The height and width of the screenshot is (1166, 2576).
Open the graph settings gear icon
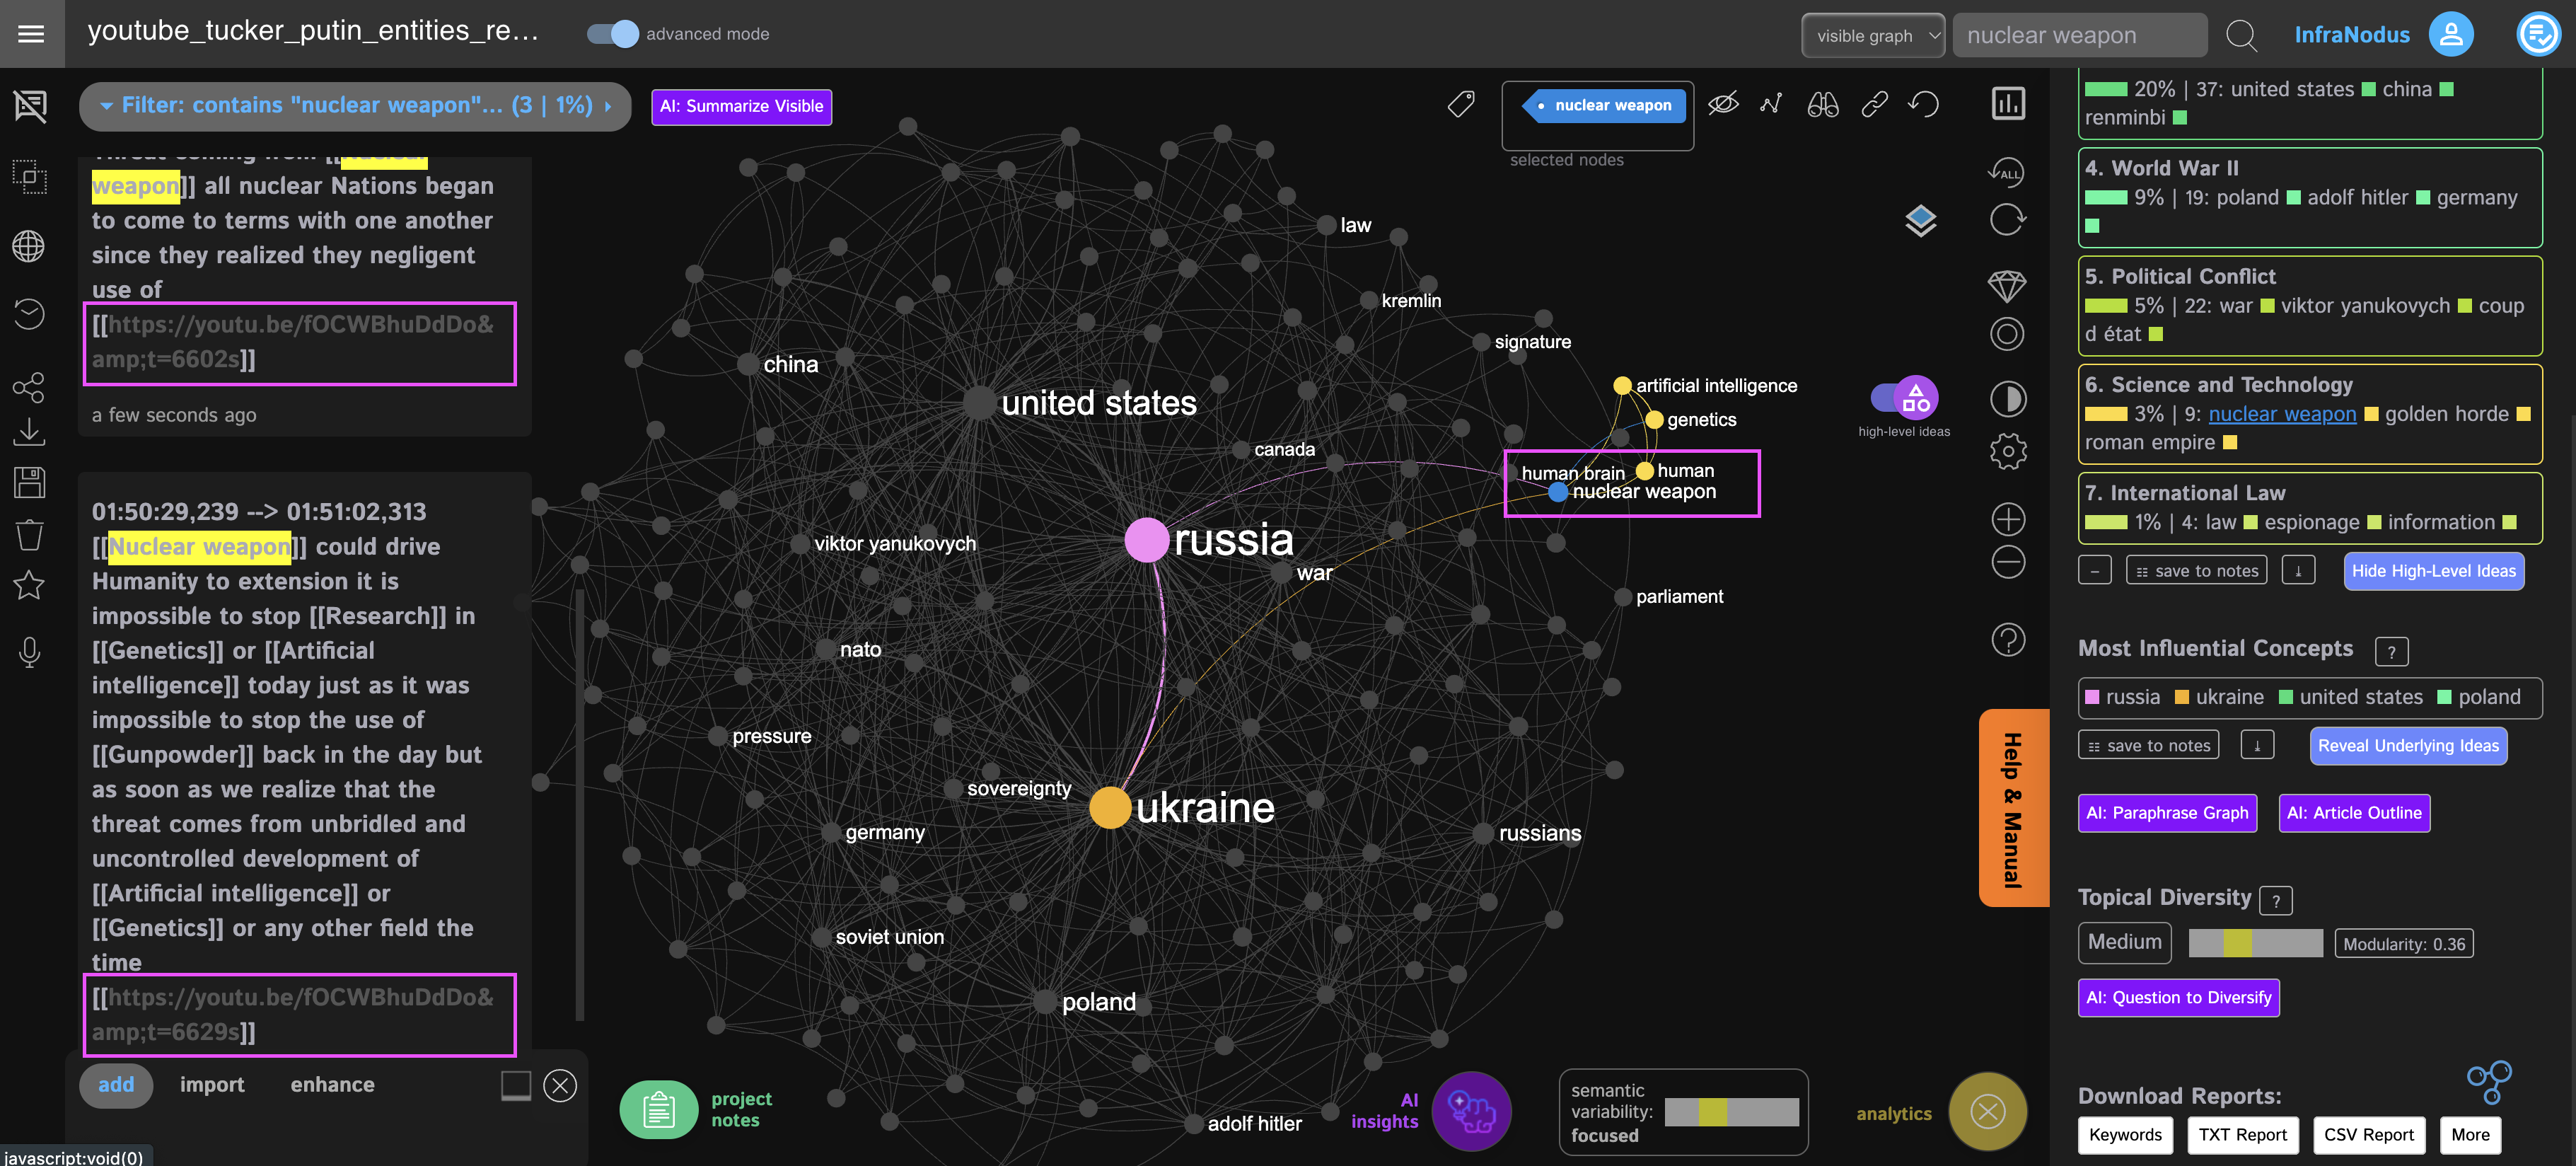pos(2008,451)
